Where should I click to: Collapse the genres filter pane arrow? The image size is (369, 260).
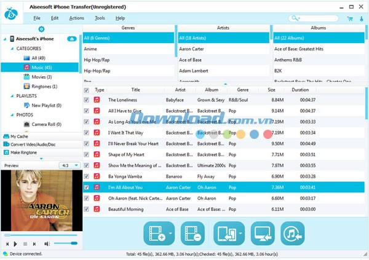226,84
